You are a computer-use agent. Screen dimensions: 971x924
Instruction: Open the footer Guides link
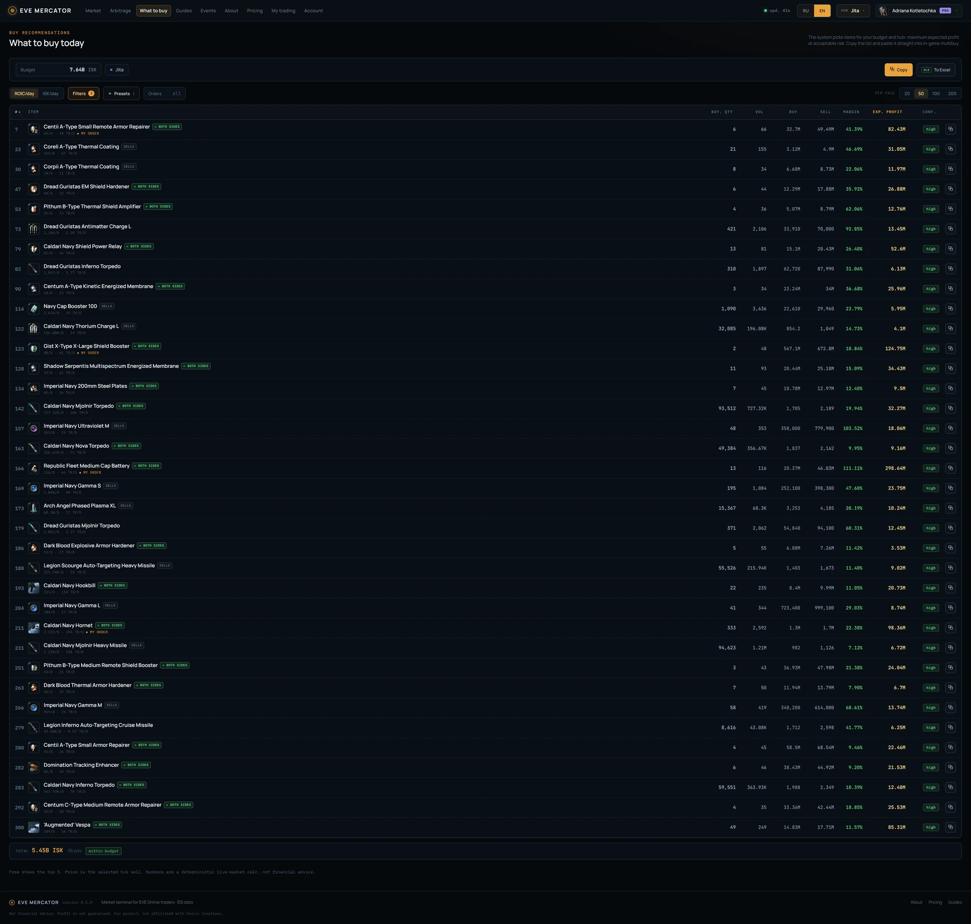955,902
